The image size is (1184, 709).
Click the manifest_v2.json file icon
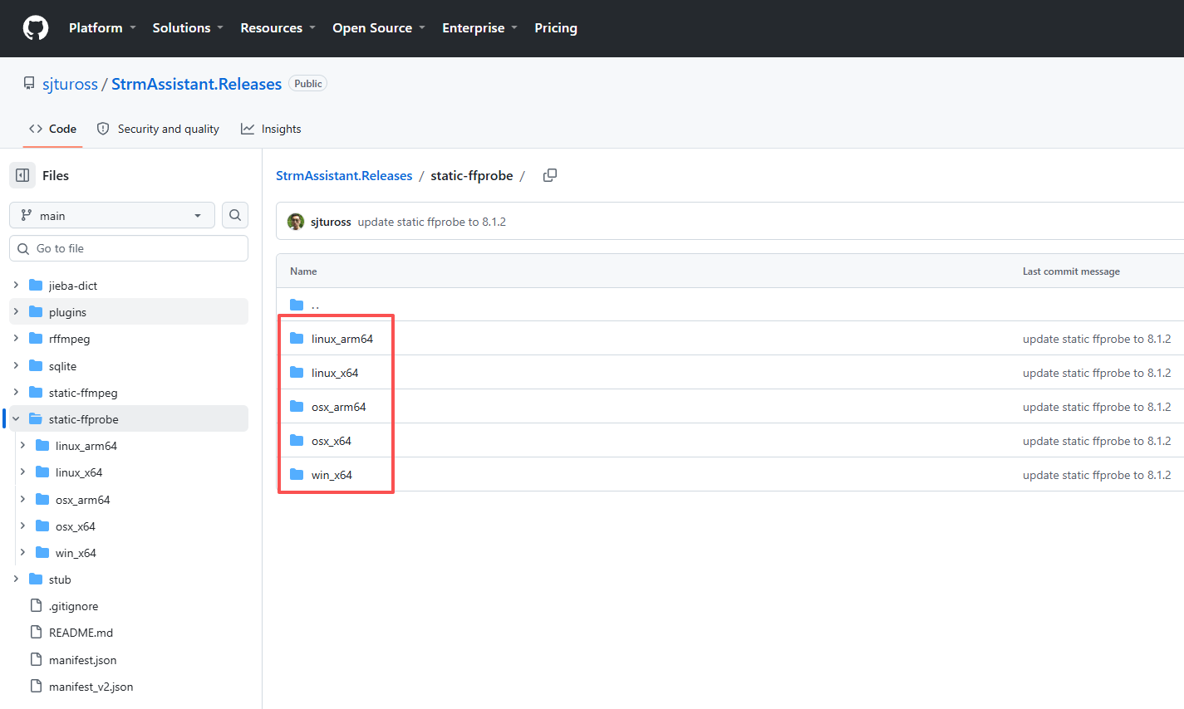click(36, 687)
